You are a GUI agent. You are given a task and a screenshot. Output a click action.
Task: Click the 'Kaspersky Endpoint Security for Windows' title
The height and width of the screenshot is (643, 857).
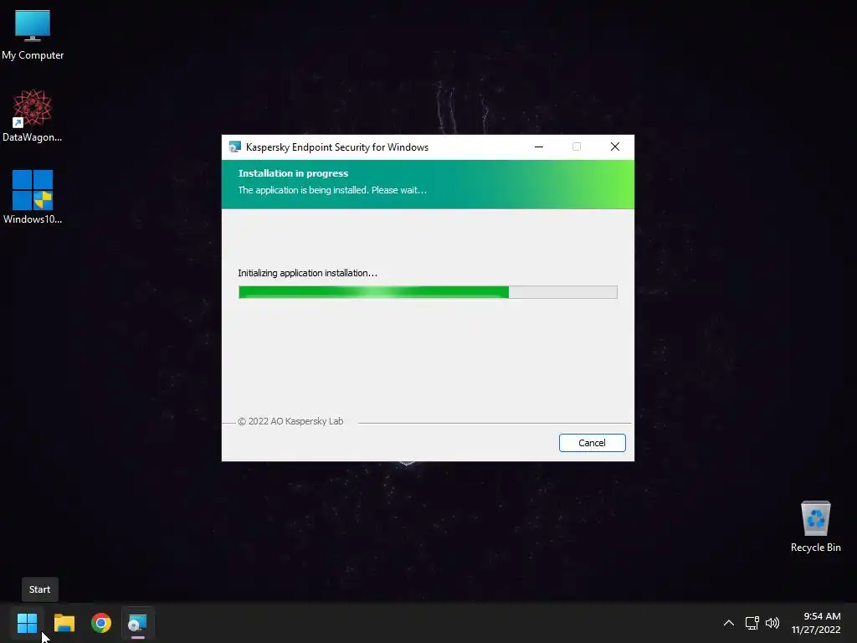(337, 147)
